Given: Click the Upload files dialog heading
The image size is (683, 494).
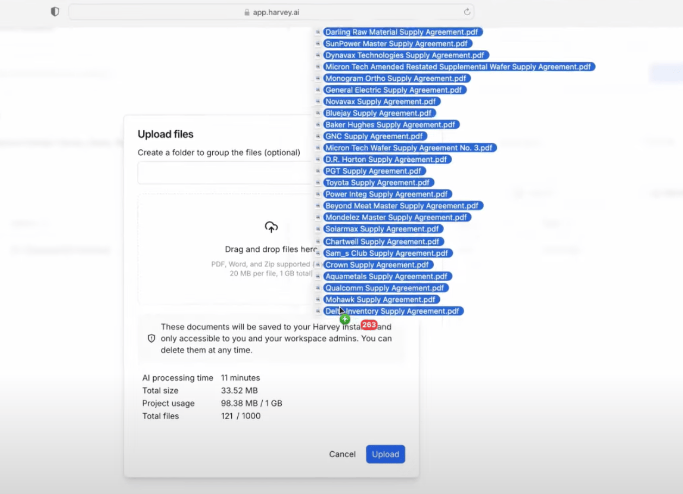Looking at the screenshot, I should (x=166, y=134).
